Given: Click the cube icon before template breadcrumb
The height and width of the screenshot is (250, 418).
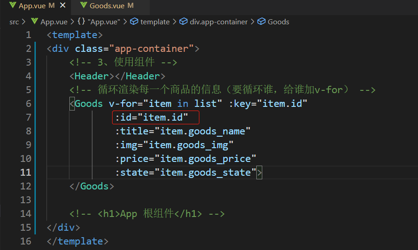Looking at the screenshot, I should pos(134,21).
